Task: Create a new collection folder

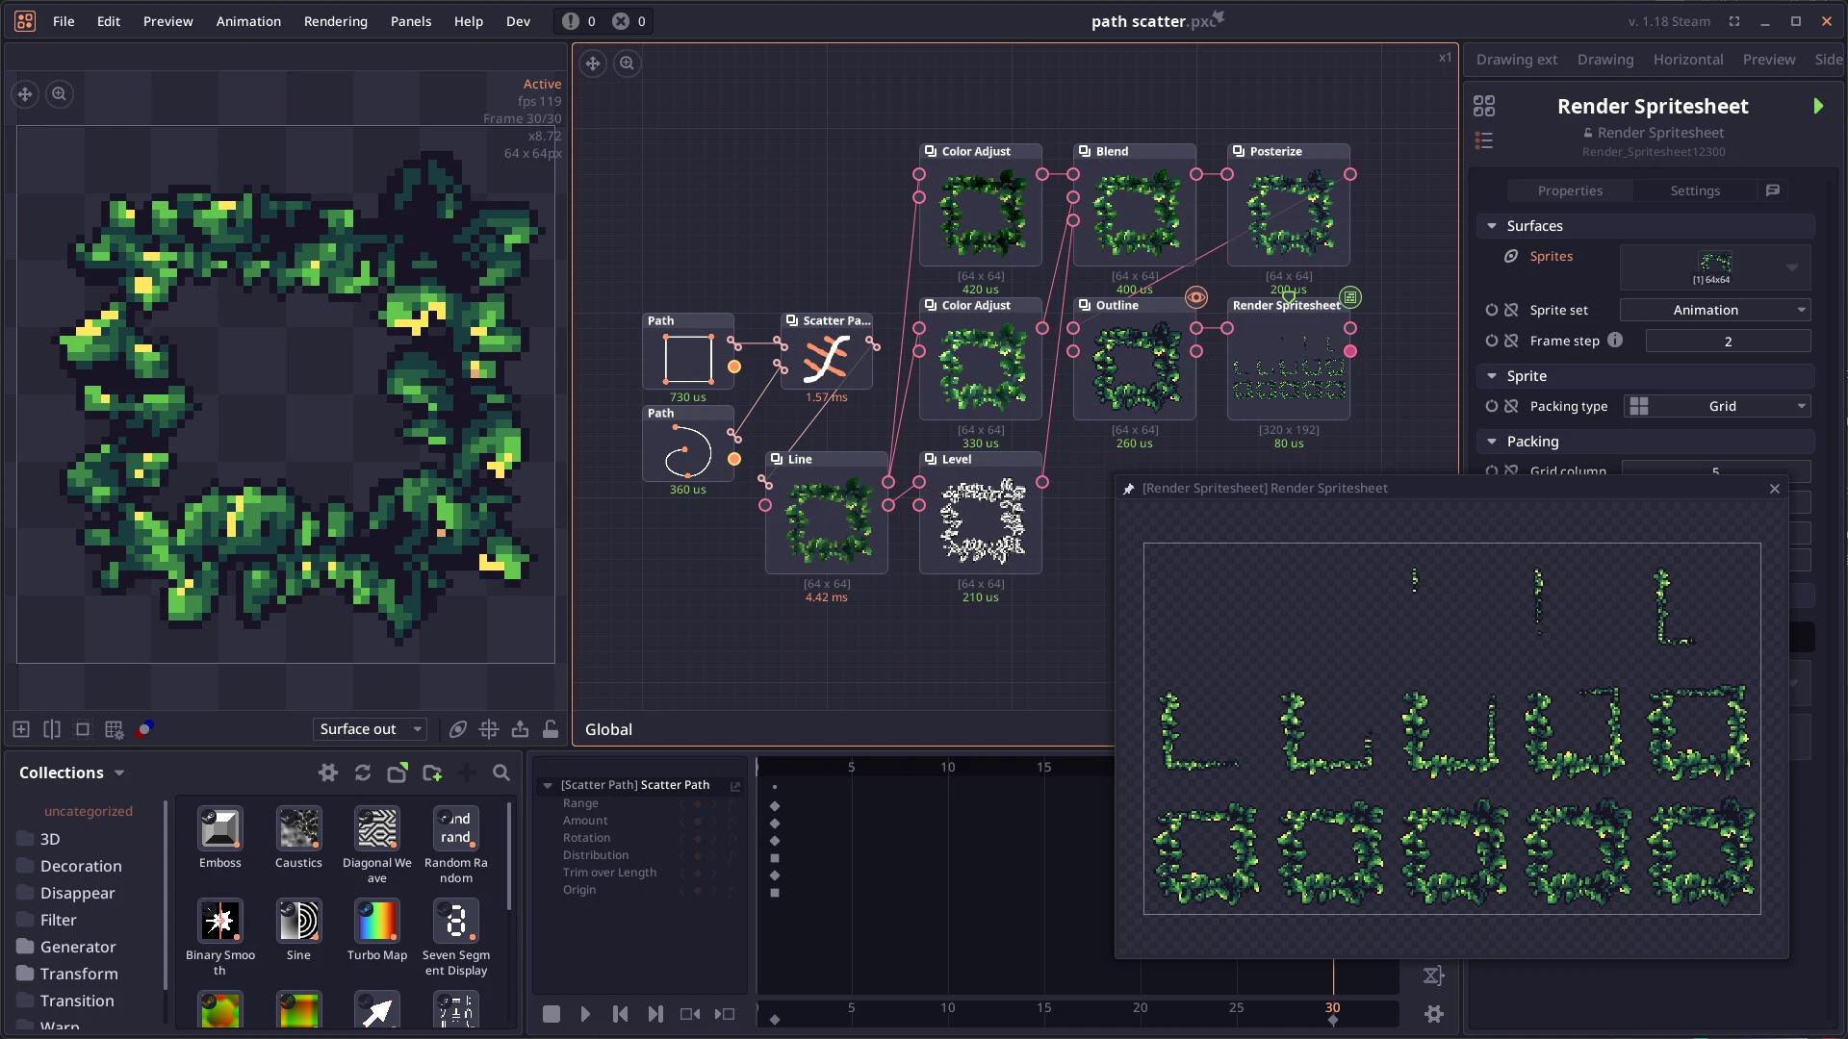Action: coord(431,773)
